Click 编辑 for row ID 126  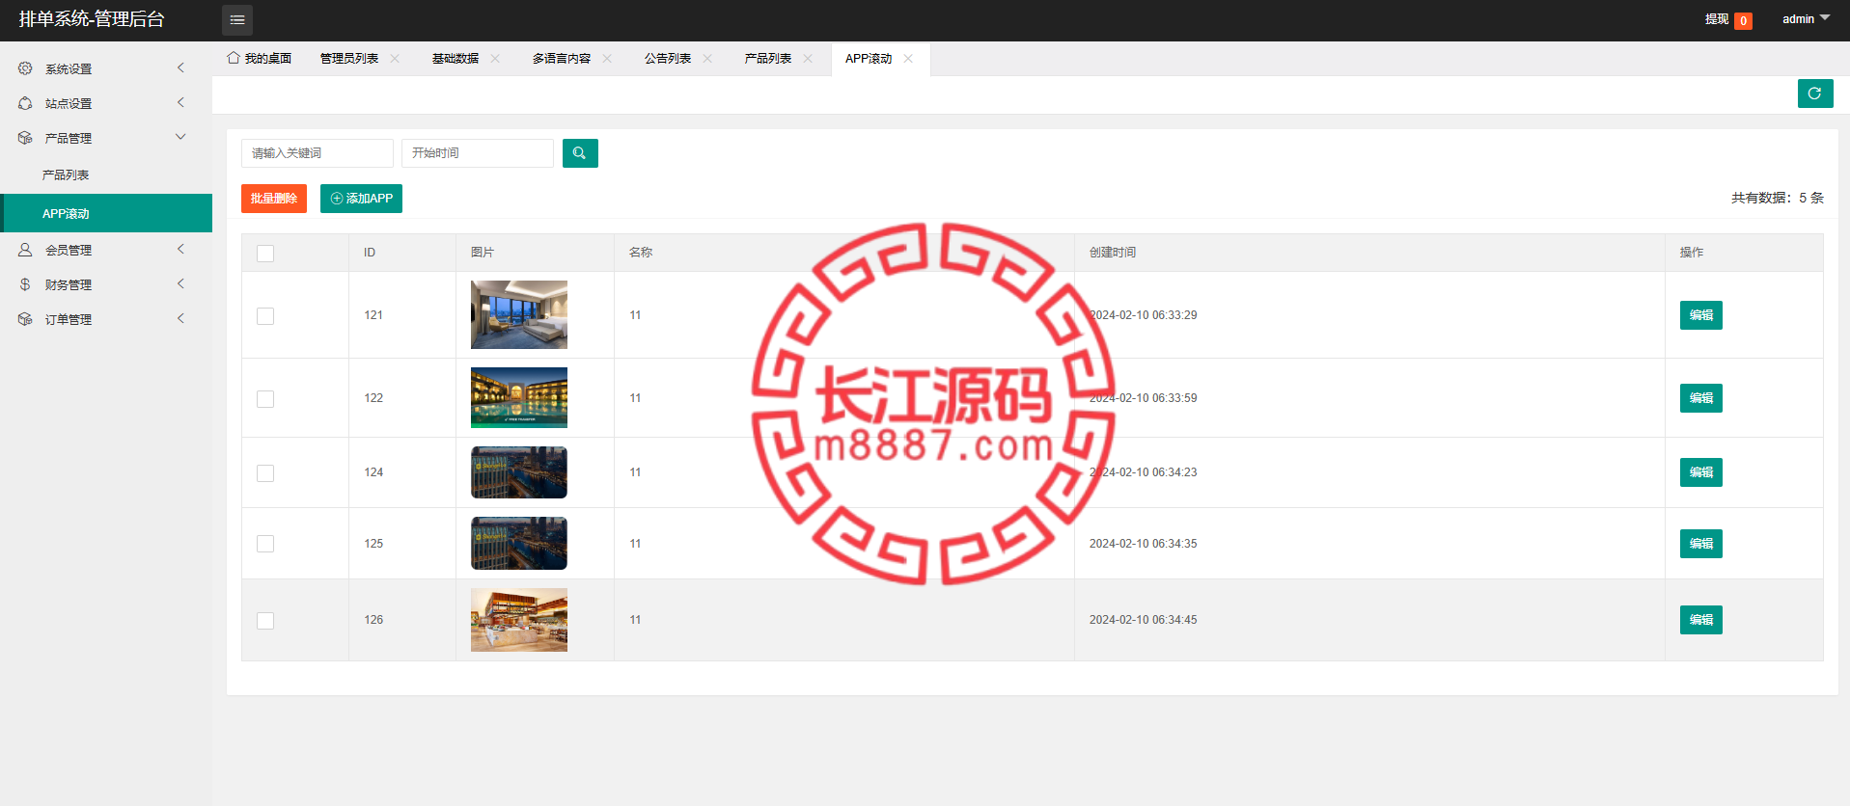(x=1701, y=620)
